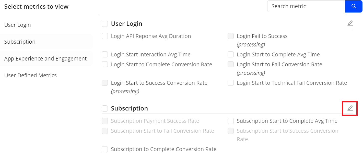363x159 pixels.
Task: Check the Subscription group checkbox
Action: [105, 108]
